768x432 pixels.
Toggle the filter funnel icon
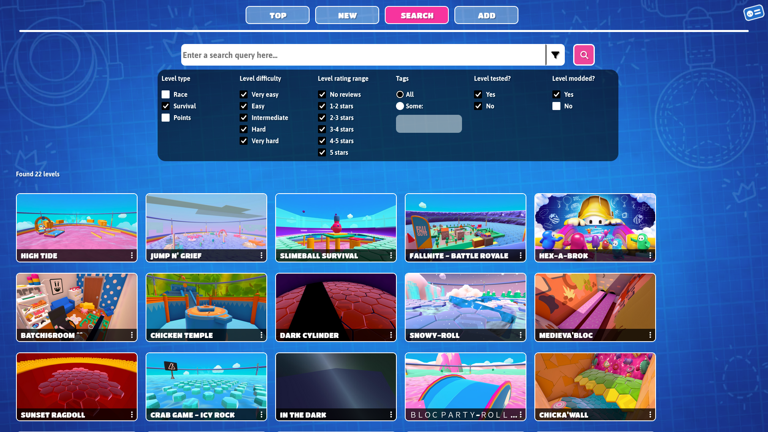pyautogui.click(x=555, y=55)
